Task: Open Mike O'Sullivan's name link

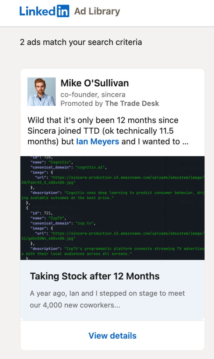Action: (x=95, y=83)
